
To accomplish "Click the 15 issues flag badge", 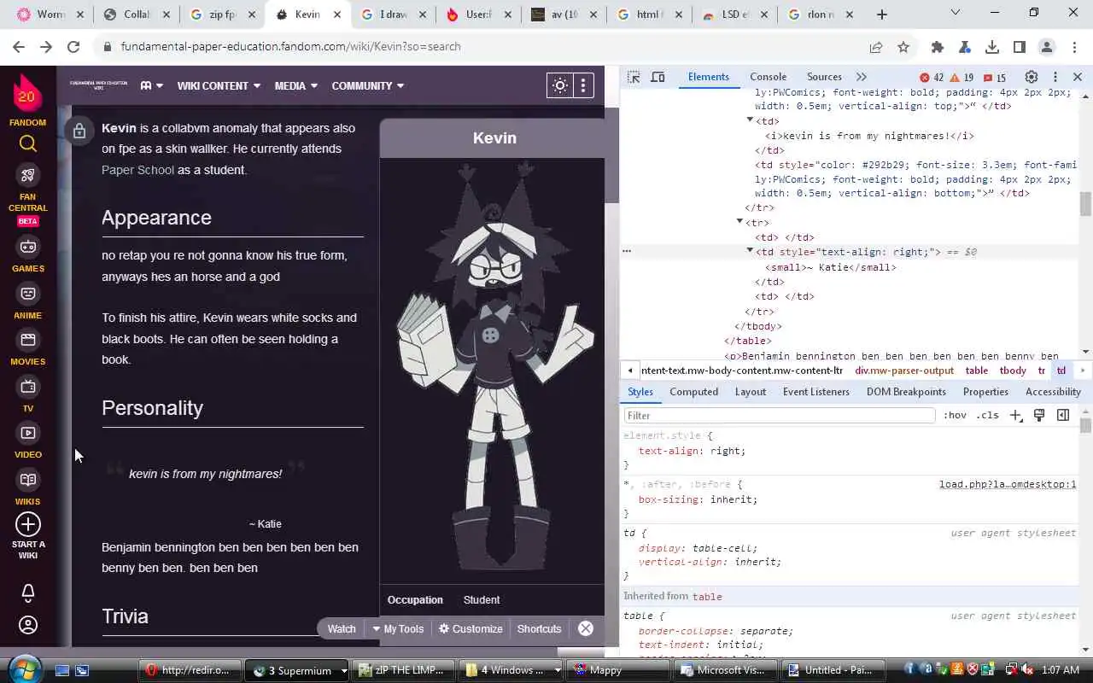I will pos(995,77).
